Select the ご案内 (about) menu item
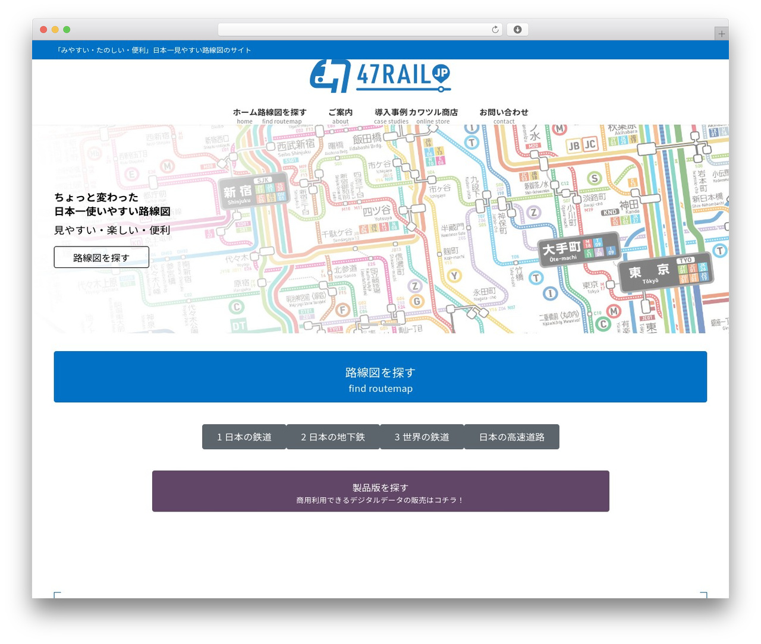 tap(341, 116)
